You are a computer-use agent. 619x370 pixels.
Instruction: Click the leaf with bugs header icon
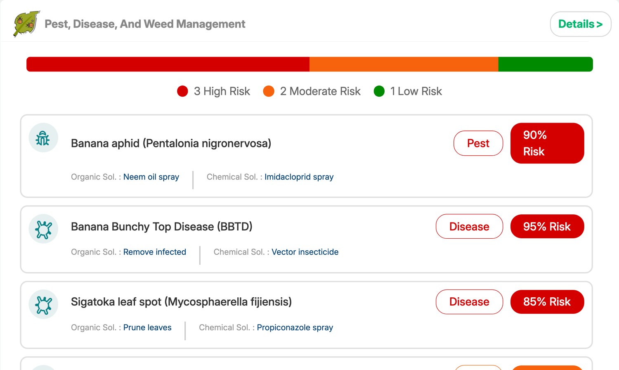tap(26, 24)
